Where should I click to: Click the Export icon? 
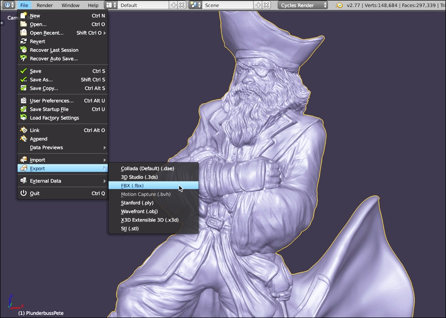pos(24,168)
